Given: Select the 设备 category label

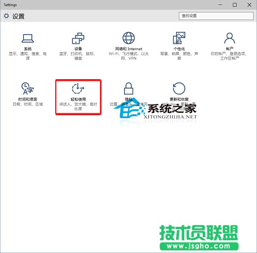Looking at the screenshot, I should point(78,49).
